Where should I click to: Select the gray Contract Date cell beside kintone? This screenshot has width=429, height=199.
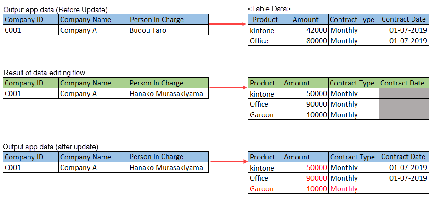[x=404, y=94]
